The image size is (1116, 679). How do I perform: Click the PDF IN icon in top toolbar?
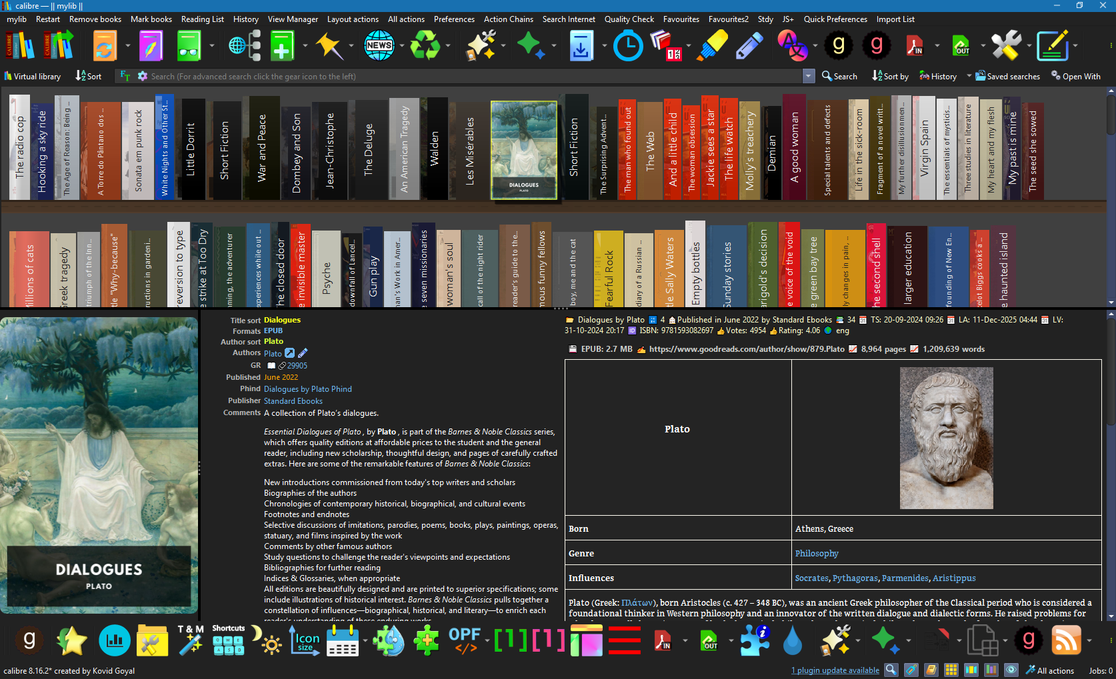pos(914,46)
